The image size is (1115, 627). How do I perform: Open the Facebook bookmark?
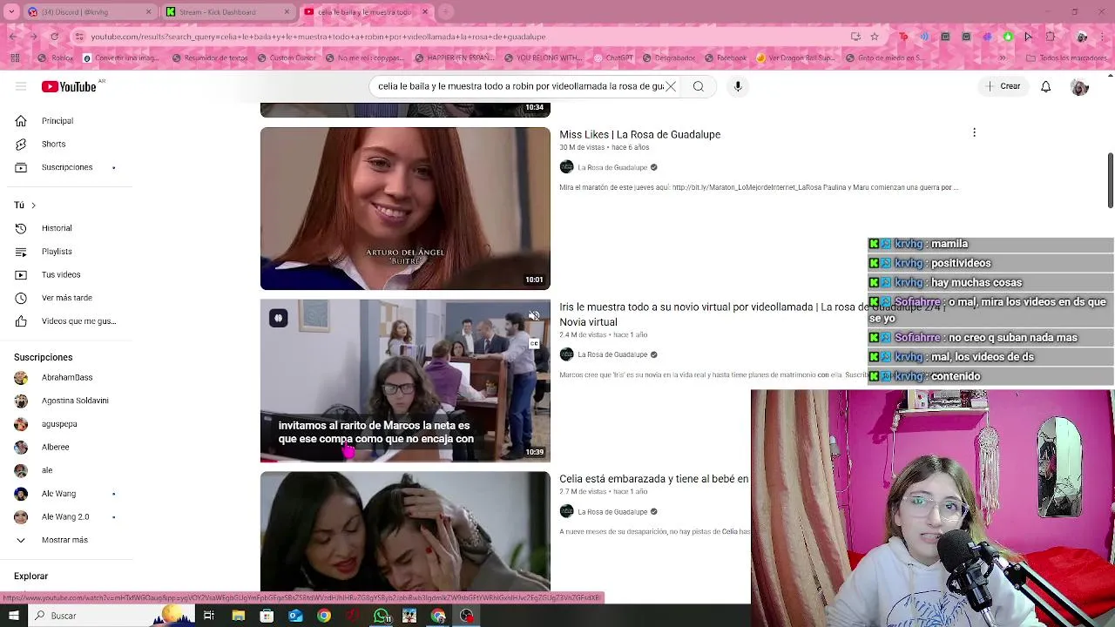tap(724, 58)
